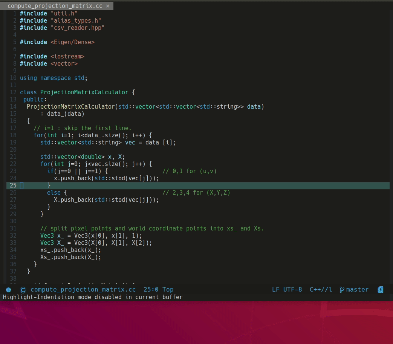Click the 25:0 cursor position indicator

point(151,290)
